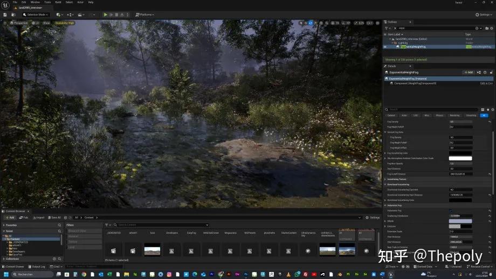Screen dimensions: 496x279
Task: Reset Fog Density to default arrow
Action: coord(490,122)
